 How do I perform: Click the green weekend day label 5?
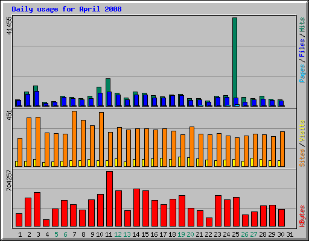click(x=56, y=234)
